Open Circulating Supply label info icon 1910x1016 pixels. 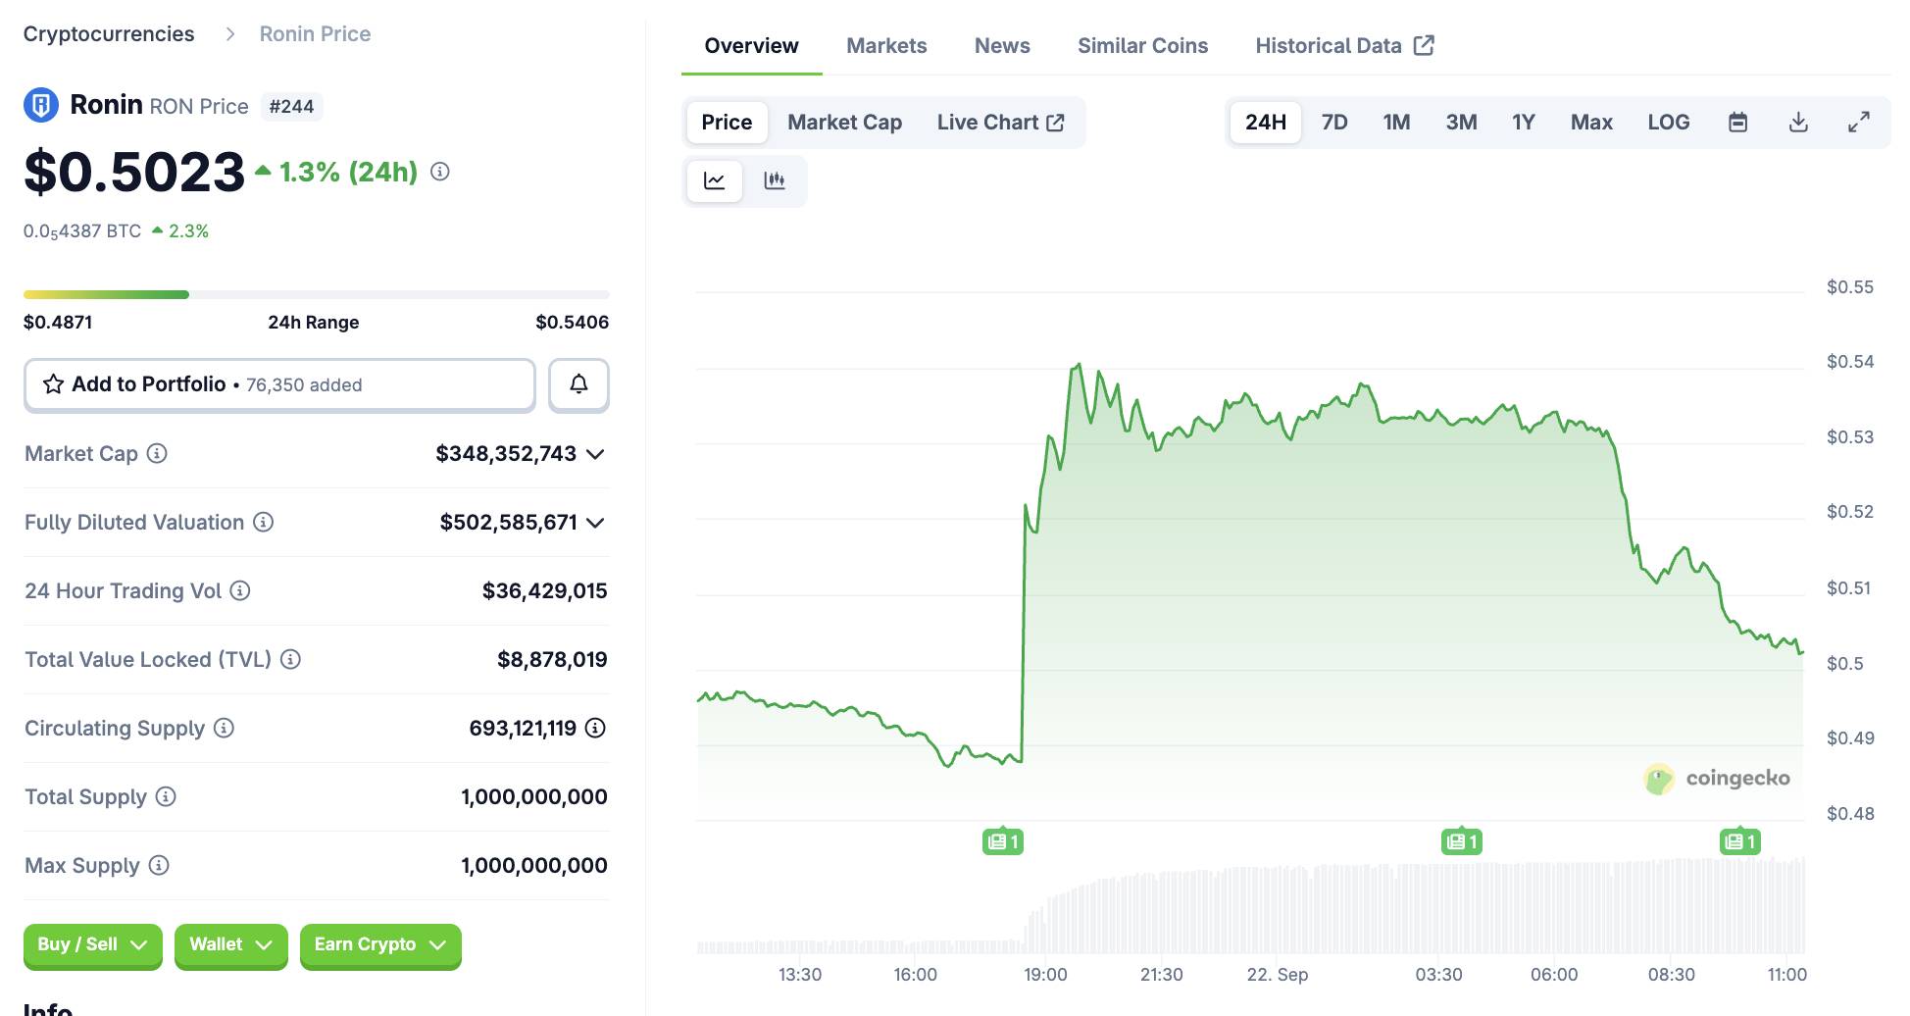pyautogui.click(x=224, y=728)
